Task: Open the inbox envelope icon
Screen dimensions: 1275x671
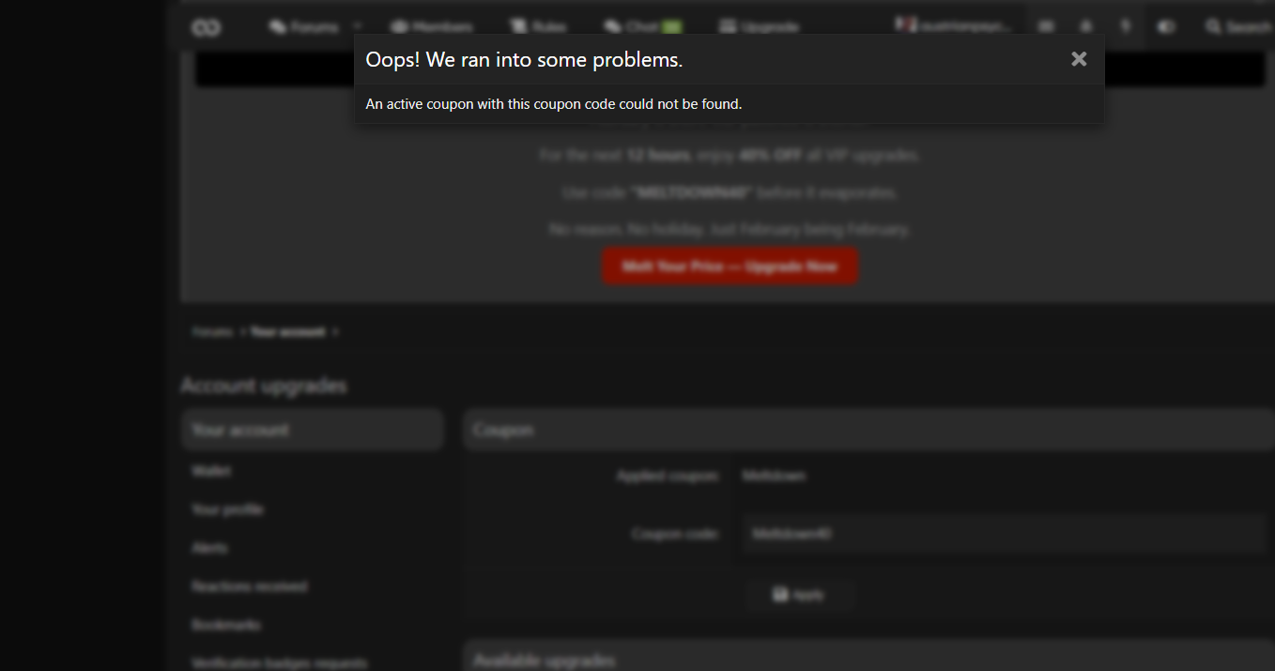Action: tap(1048, 27)
